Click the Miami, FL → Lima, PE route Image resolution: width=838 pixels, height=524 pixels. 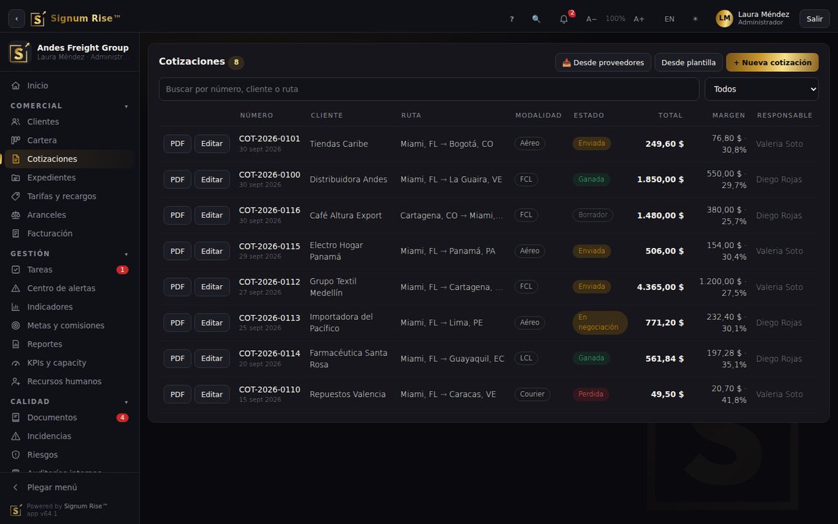click(x=441, y=323)
